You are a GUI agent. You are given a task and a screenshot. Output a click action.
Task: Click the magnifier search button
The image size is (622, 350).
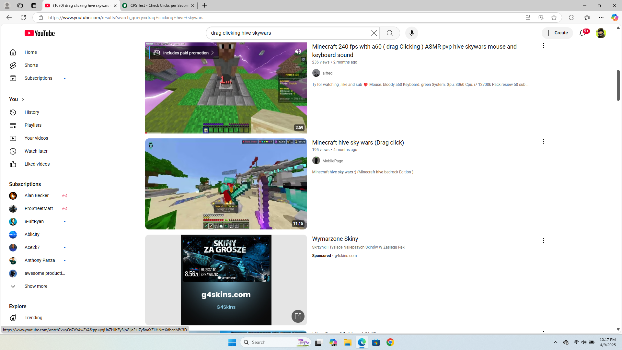(x=390, y=33)
